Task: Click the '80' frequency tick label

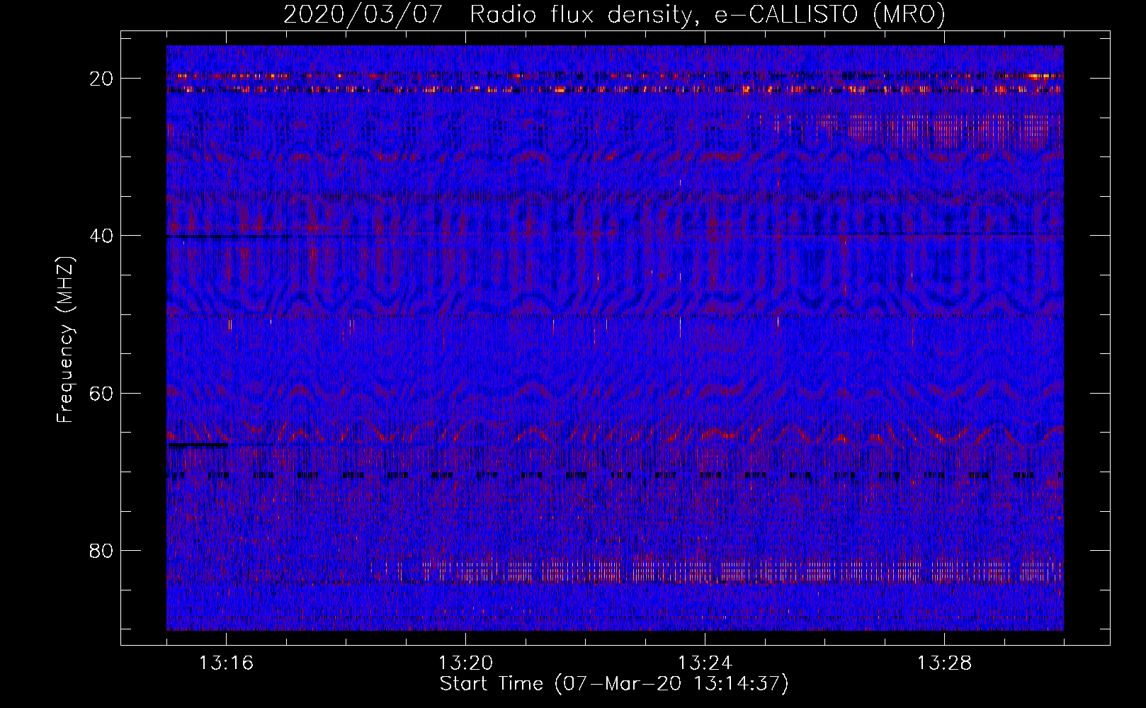Action: click(x=101, y=550)
